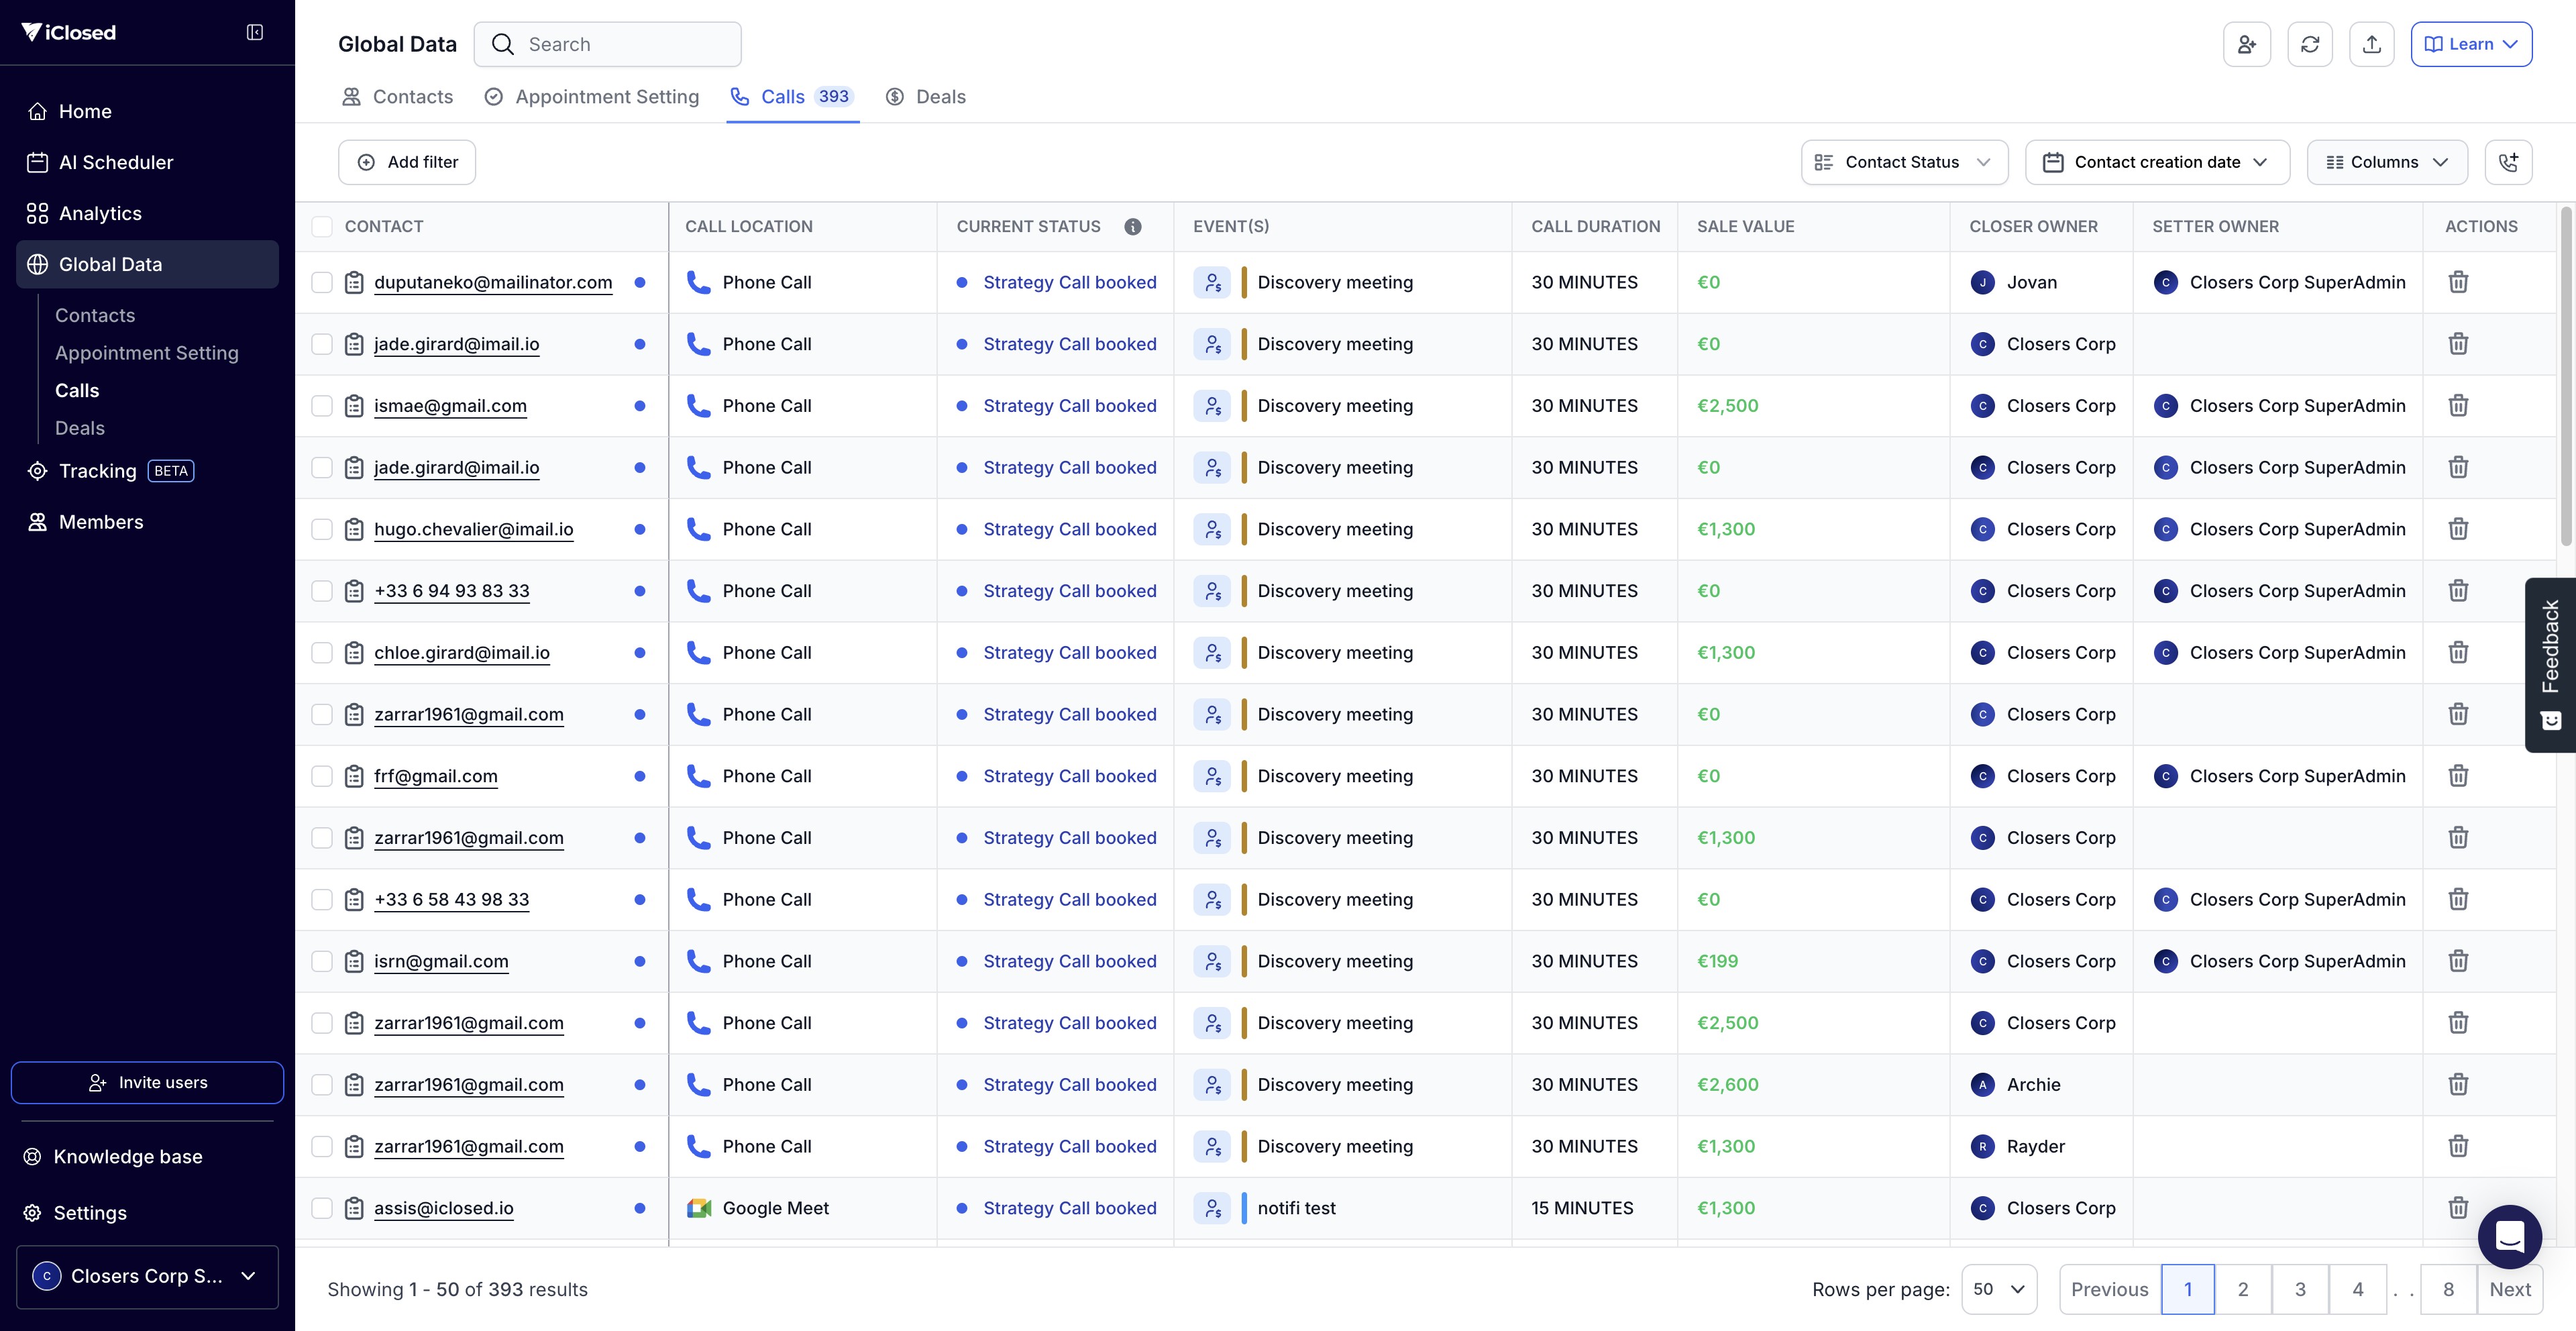Viewport: 2576px width, 1331px height.
Task: Expand the Columns dropdown
Action: (x=2386, y=162)
